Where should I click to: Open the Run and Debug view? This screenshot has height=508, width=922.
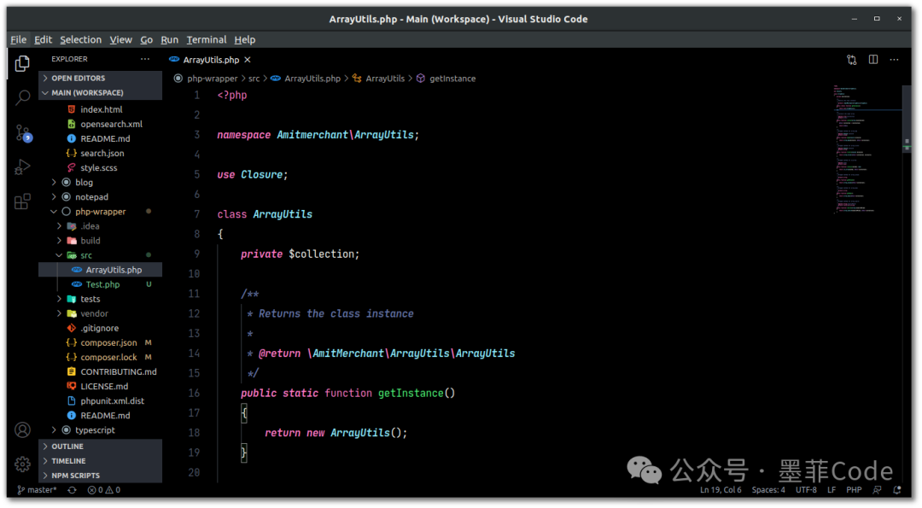click(23, 167)
